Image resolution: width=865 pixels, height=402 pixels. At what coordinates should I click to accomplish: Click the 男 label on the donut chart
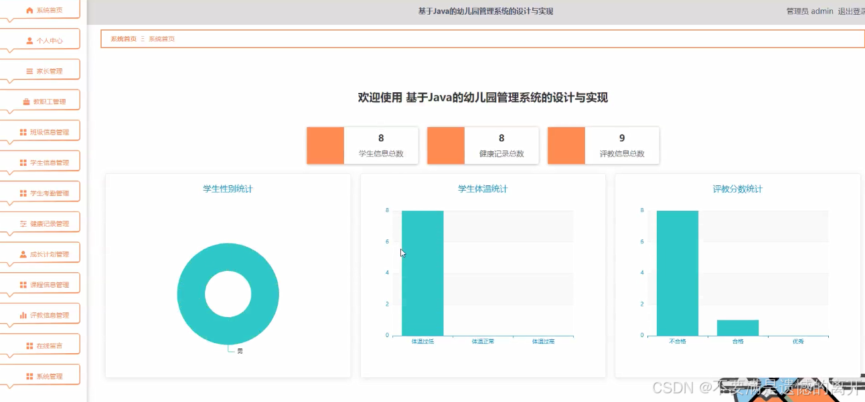click(240, 351)
